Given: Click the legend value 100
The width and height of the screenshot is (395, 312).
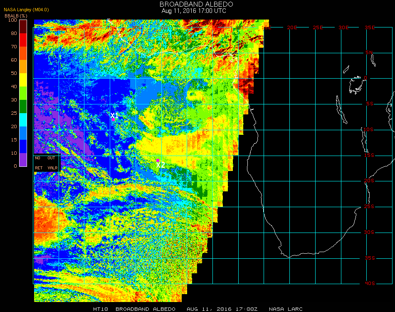Looking at the screenshot, I should point(12,20).
